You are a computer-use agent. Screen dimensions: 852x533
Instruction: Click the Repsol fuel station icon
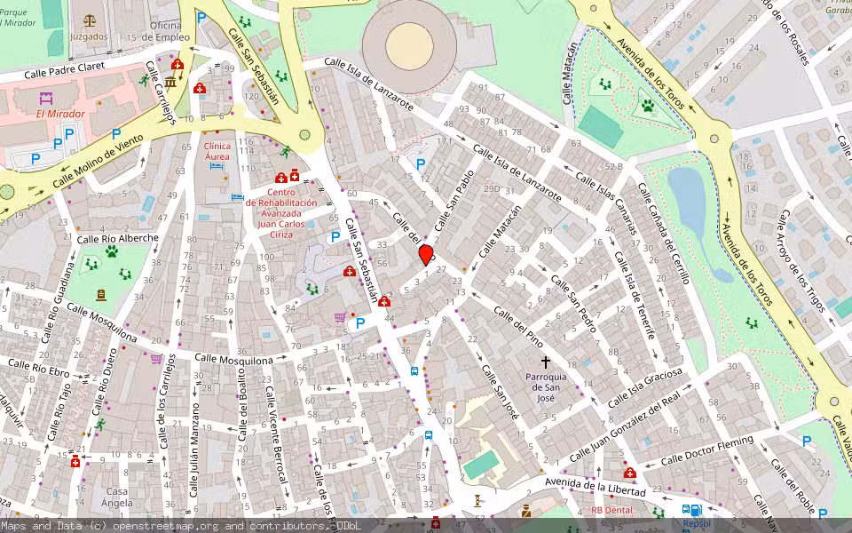(x=696, y=511)
